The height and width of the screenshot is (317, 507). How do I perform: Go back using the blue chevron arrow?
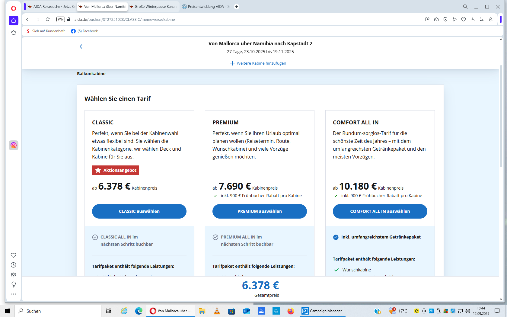click(81, 46)
